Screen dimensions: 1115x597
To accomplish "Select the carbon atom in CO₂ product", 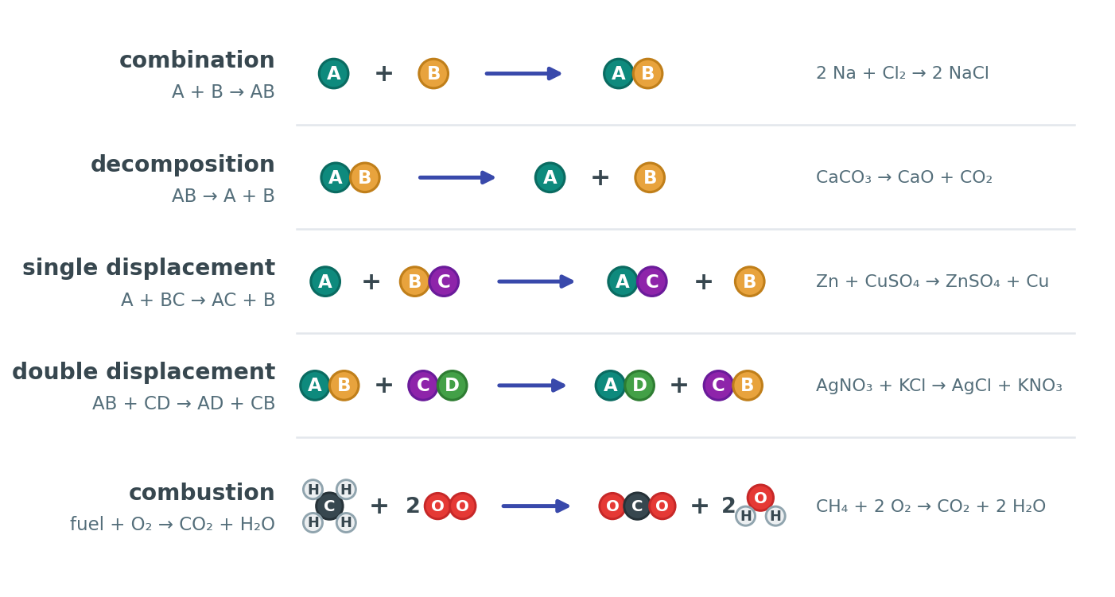I will pos(637,506).
